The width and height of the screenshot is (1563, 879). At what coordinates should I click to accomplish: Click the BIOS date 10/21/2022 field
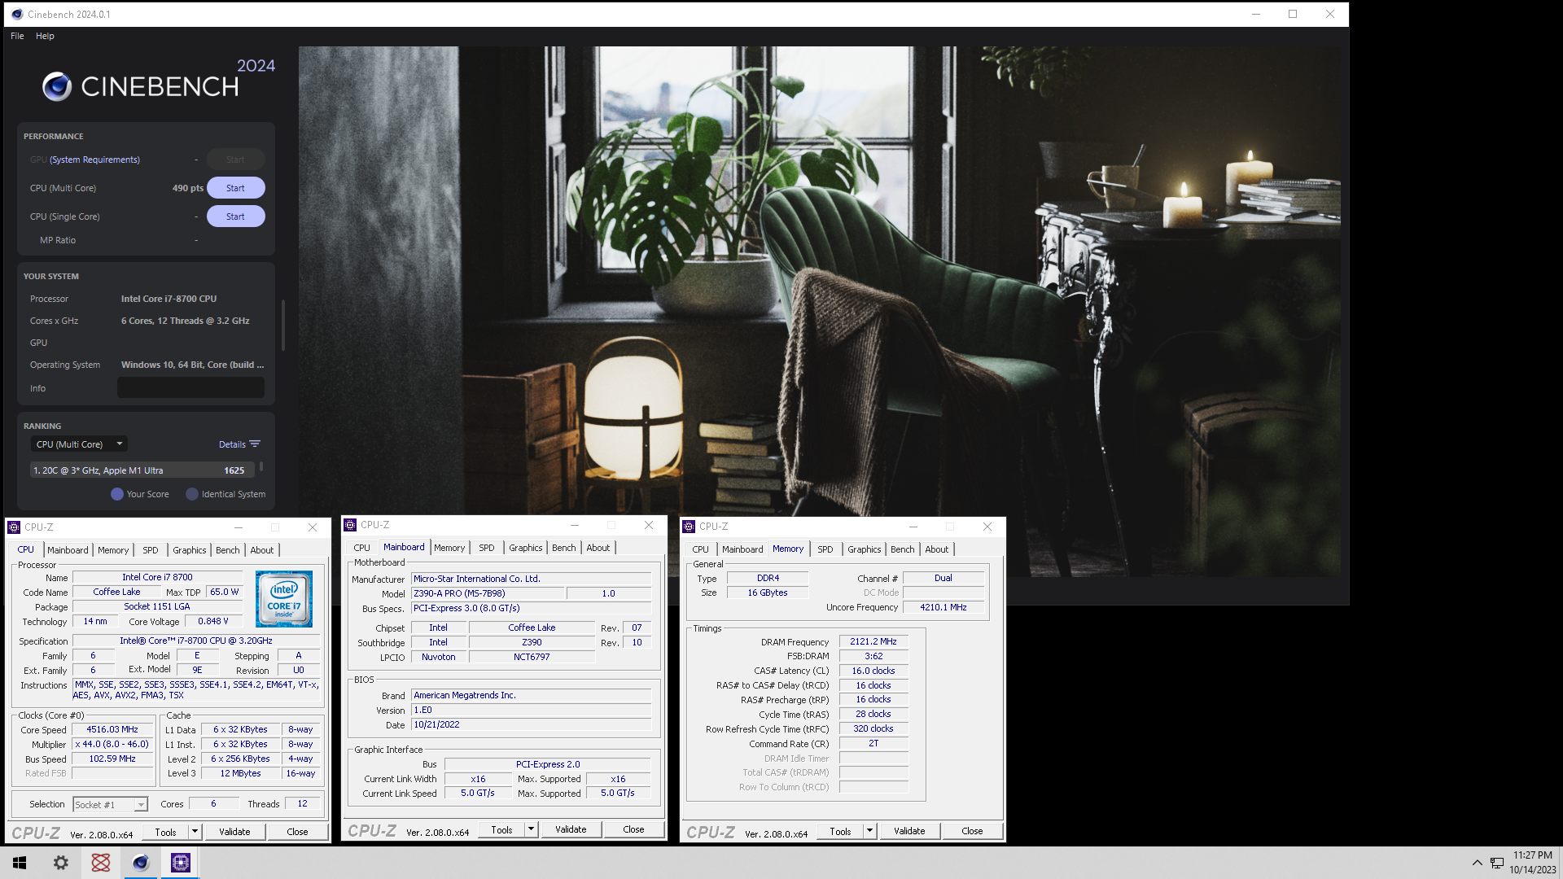pos(532,725)
